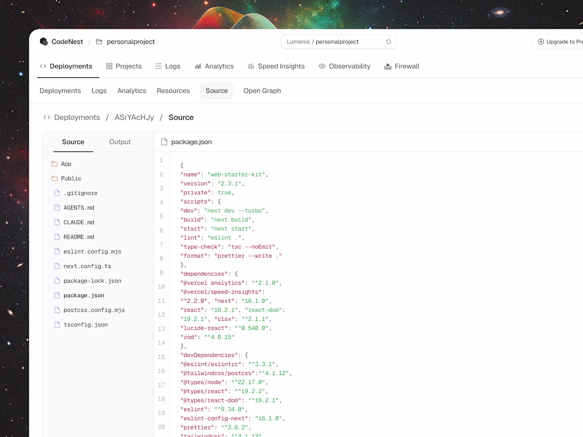Click the App folder icon
The width and height of the screenshot is (583, 437).
point(55,164)
